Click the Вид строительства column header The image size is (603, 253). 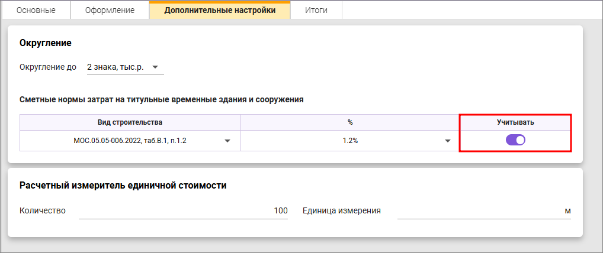130,122
